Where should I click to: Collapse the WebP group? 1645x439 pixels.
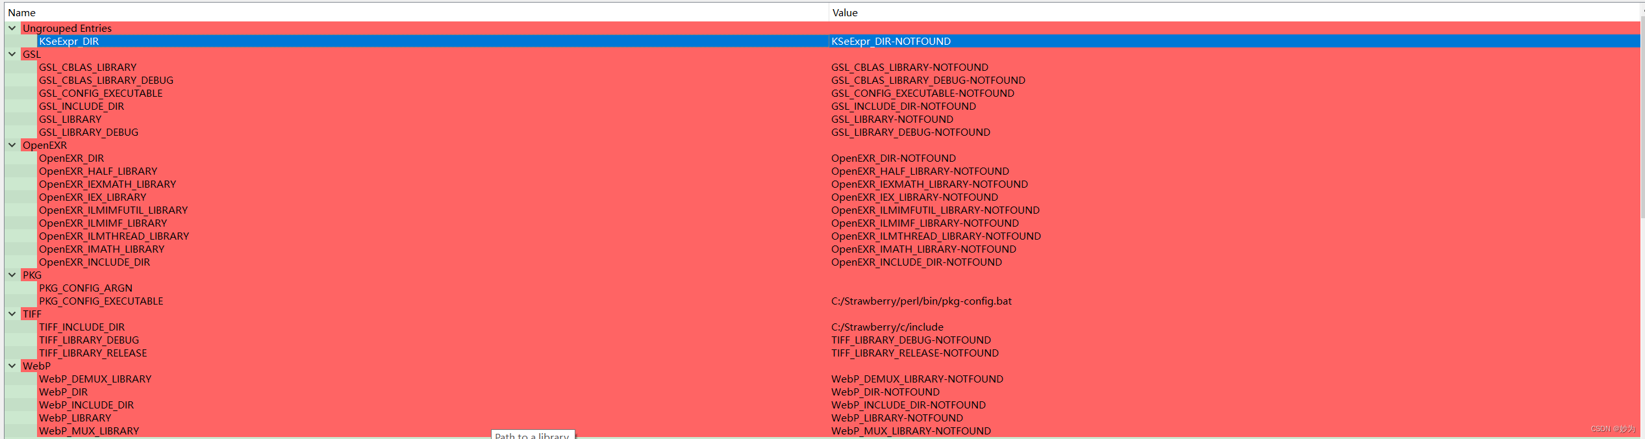coord(12,366)
